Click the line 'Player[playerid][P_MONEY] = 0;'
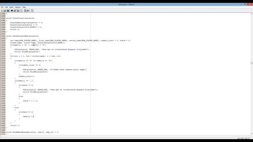 (x=26, y=27)
